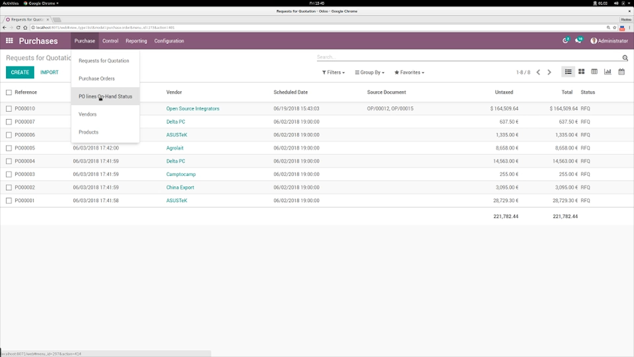Switch to the graph view

[608, 71]
